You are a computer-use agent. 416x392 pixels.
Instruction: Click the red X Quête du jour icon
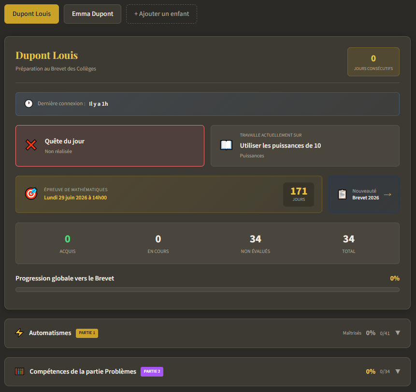[31, 145]
